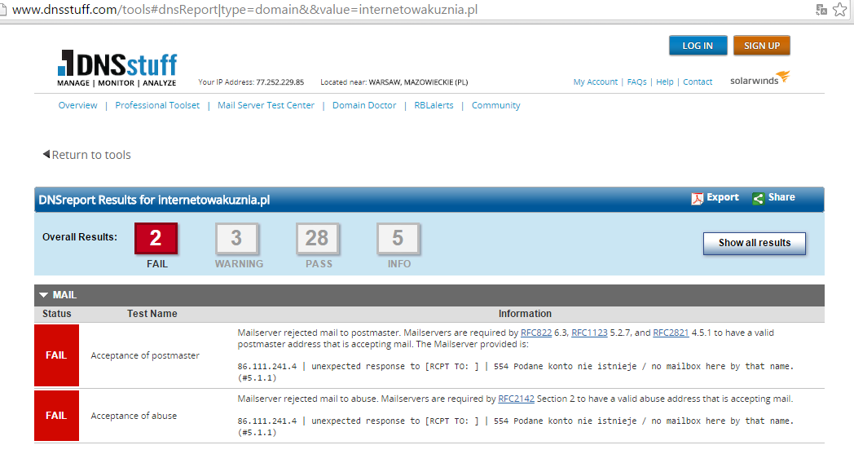Open Mail Server Test Center
This screenshot has height=454, width=854.
[x=266, y=105]
